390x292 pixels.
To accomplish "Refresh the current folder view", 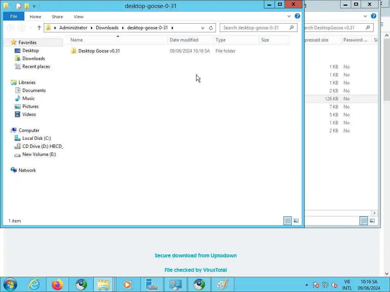I will (211, 28).
